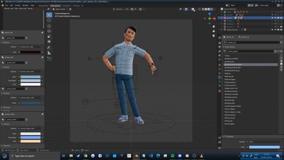The height and width of the screenshot is (160, 284).
Task: Expand Rolled_Camera in the outliner
Action: (x=222, y=30)
